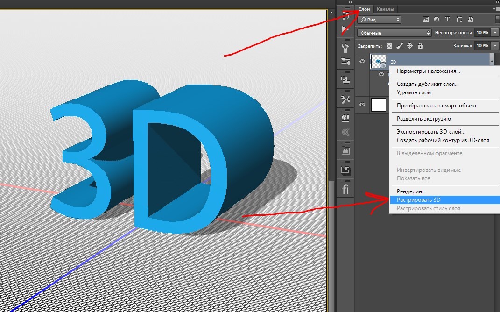This screenshot has width=500, height=312.
Task: Select the 3D layer thumbnail
Action: pos(379,61)
